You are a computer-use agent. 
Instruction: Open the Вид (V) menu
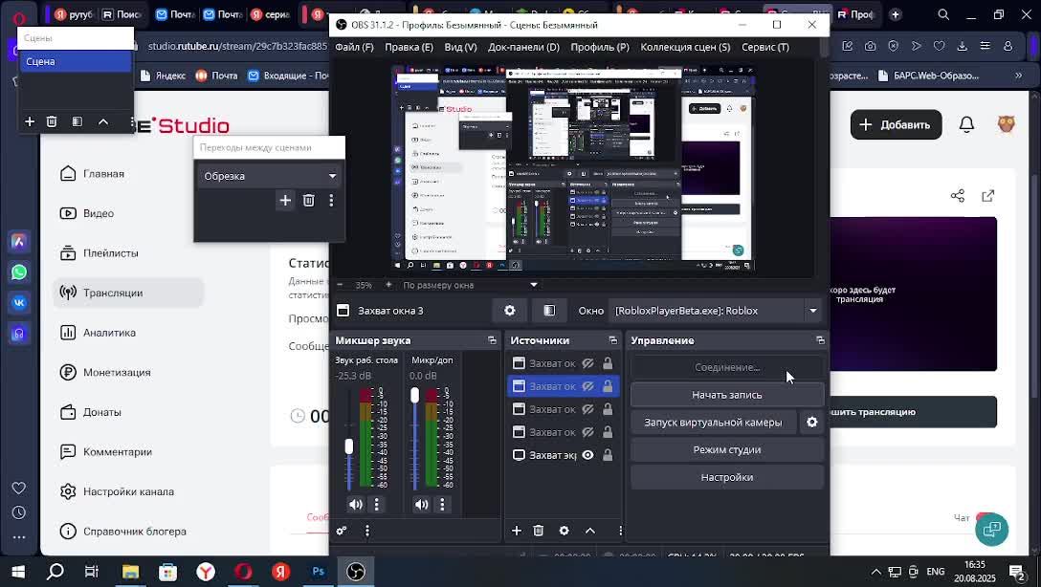[x=461, y=47]
